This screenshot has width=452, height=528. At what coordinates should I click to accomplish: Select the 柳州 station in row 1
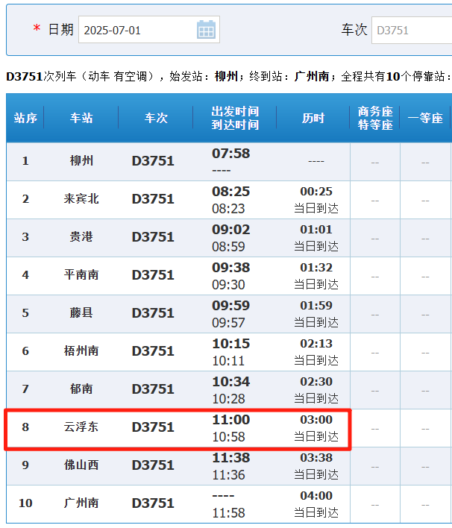pos(81,161)
